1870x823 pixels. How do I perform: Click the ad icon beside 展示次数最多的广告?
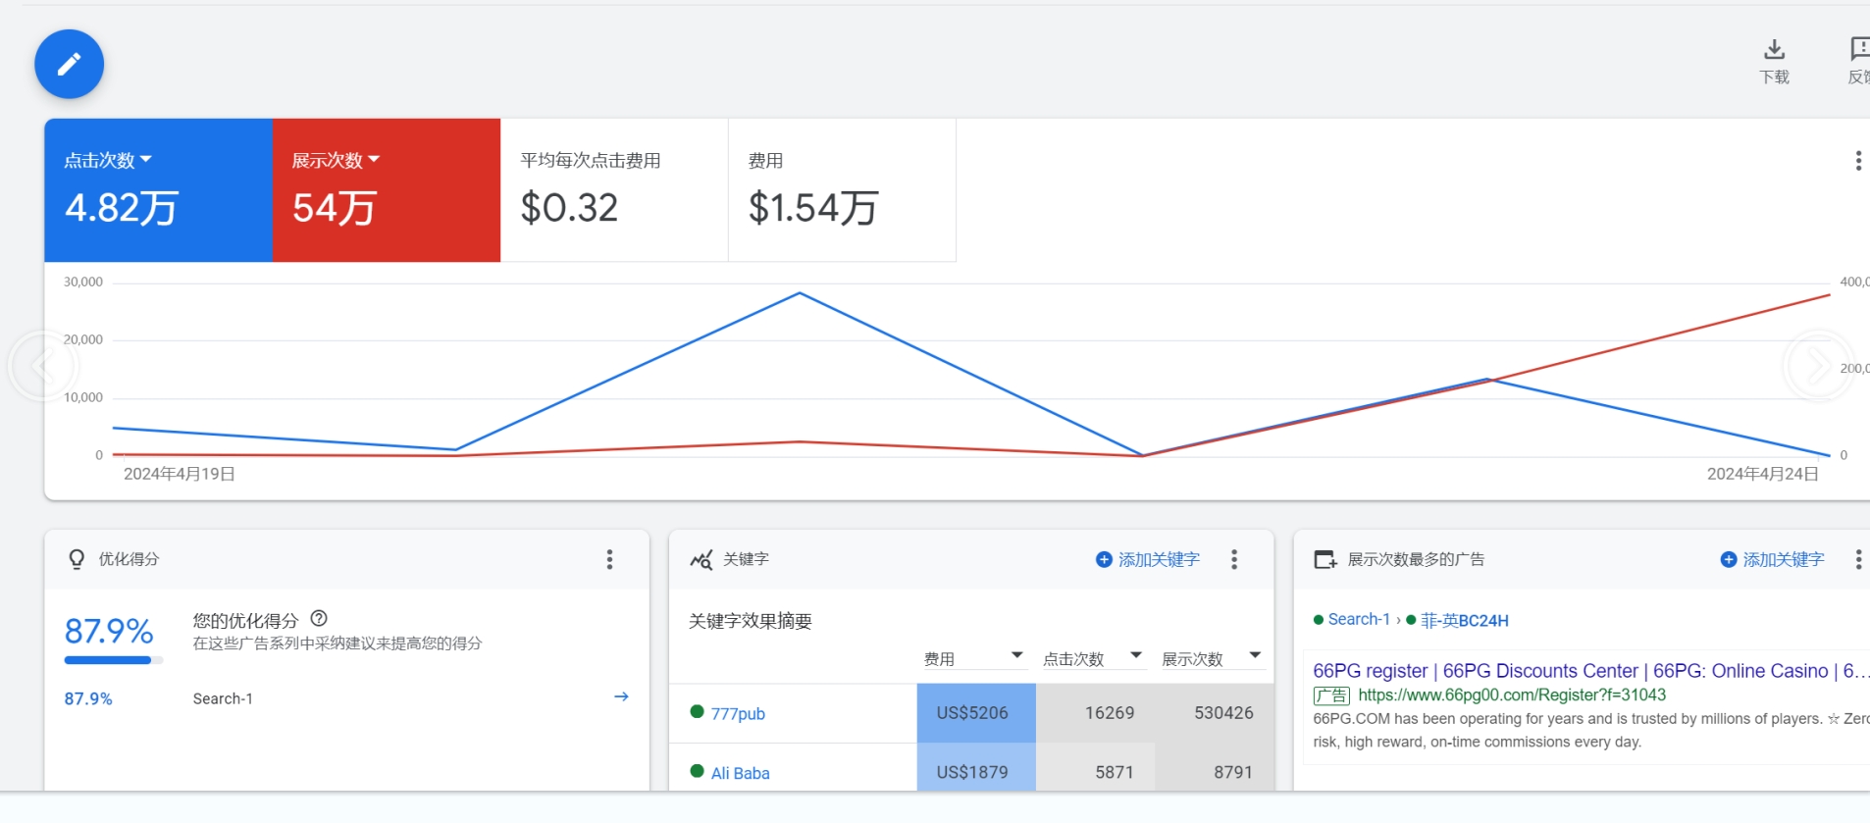pos(1325,559)
